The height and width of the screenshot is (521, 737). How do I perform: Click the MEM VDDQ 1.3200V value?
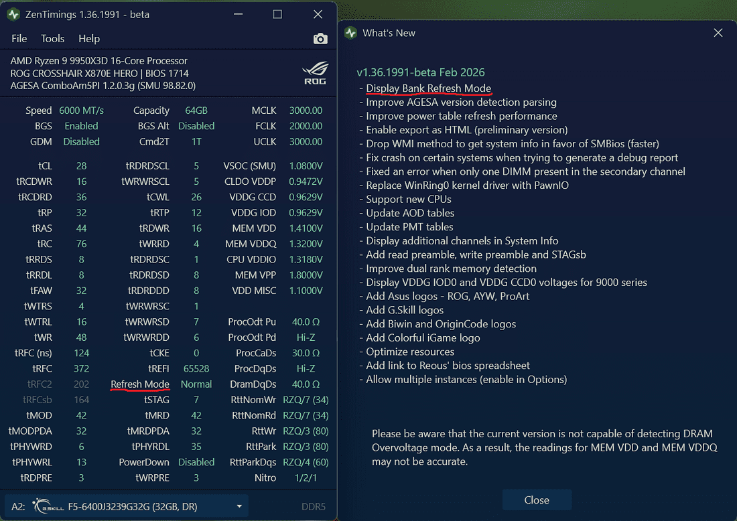coord(306,244)
